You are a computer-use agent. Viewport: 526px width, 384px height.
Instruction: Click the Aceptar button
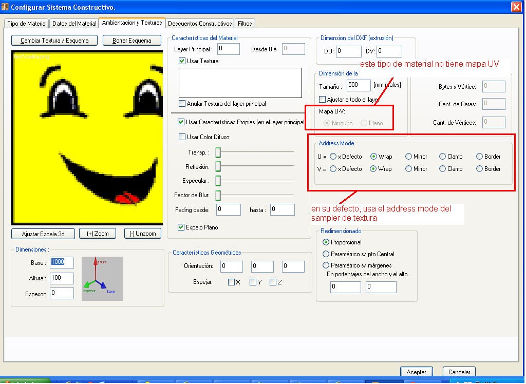point(417,372)
